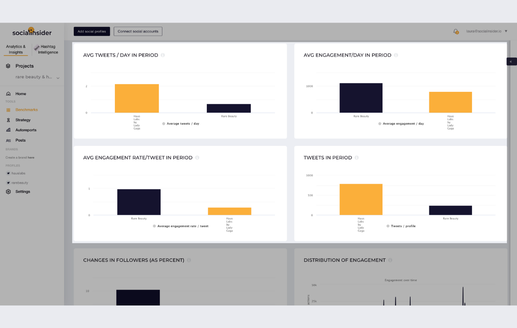Go to Home in sidebar
517x328 pixels.
pos(21,94)
